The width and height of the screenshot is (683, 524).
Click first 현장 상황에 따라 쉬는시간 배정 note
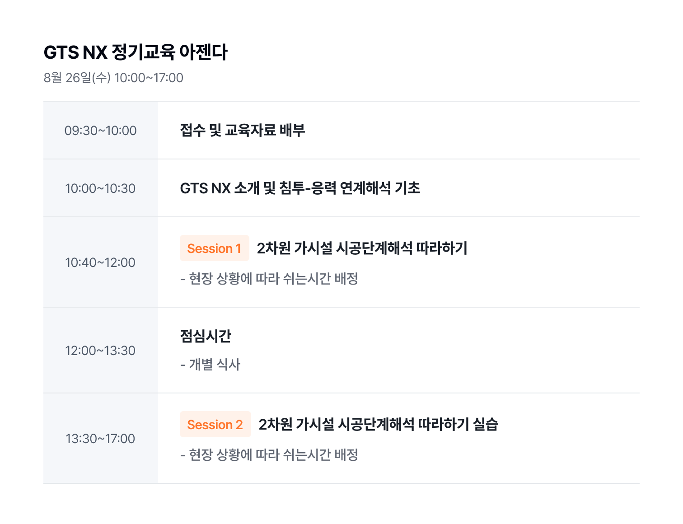click(269, 279)
